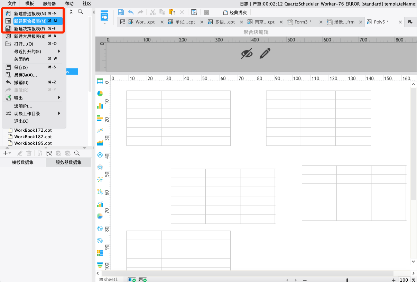Choose 另存为(A)... menu entry
Viewport: 417px width, 282px height.
click(34, 75)
